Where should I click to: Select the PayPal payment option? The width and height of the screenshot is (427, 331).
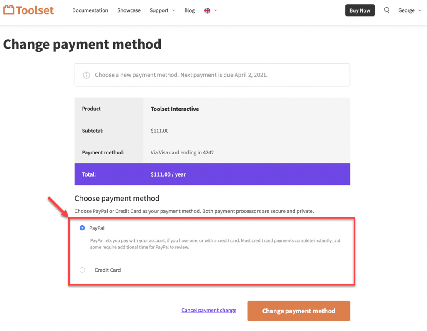click(82, 228)
